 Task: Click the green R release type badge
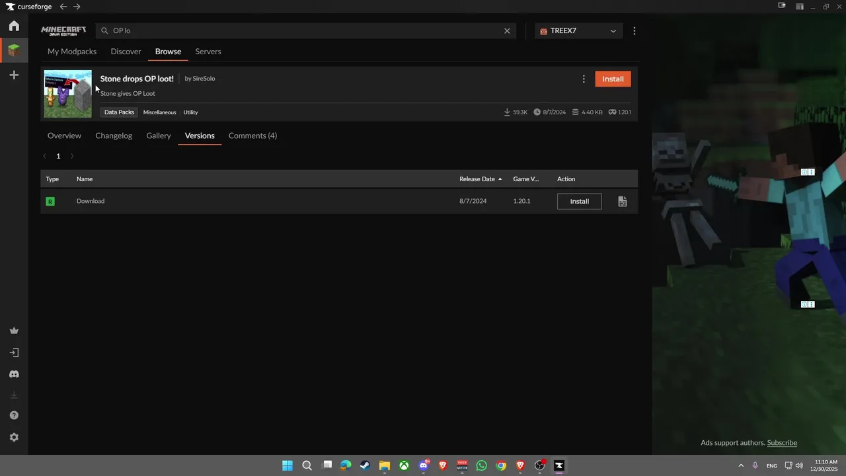[50, 201]
